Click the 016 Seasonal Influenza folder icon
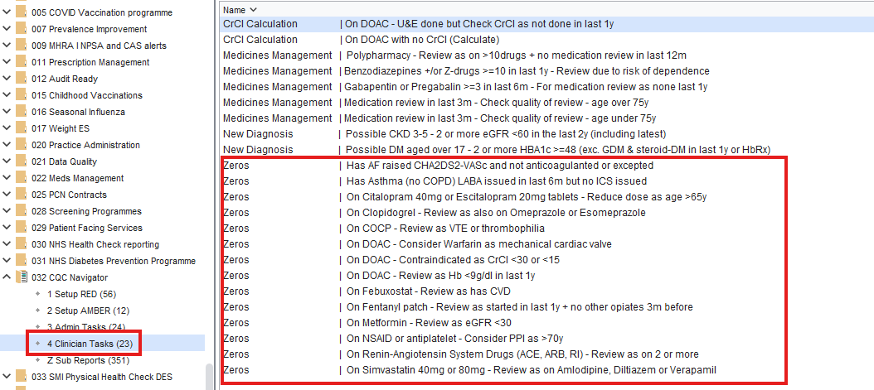 [20, 112]
